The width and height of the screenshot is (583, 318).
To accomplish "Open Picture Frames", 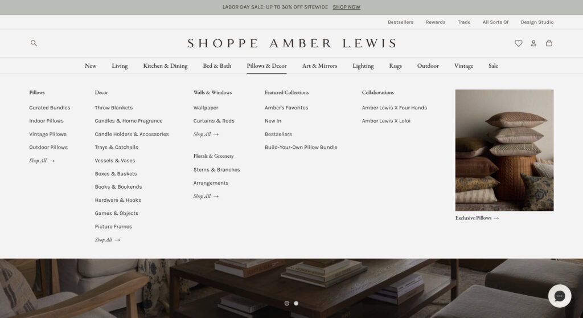I will (113, 226).
